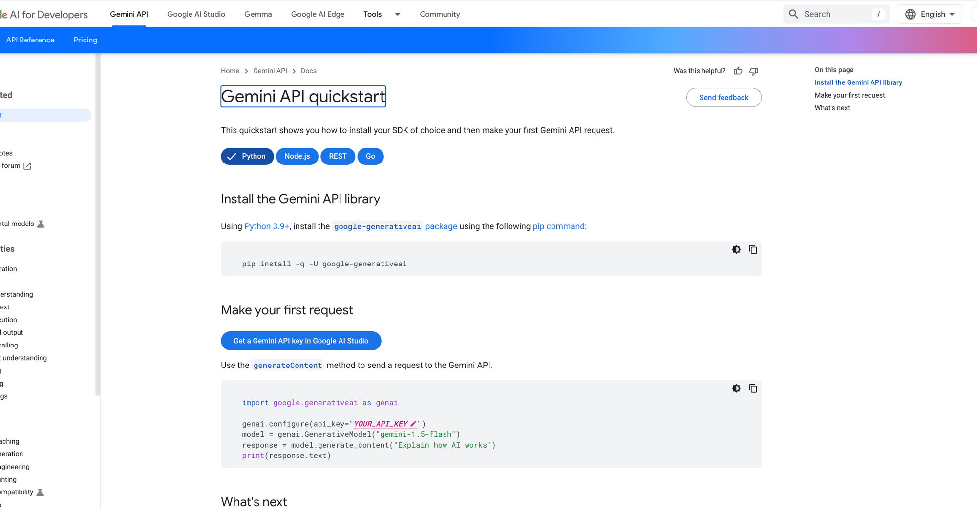Toggle dark theme on pip install code block

(x=736, y=250)
